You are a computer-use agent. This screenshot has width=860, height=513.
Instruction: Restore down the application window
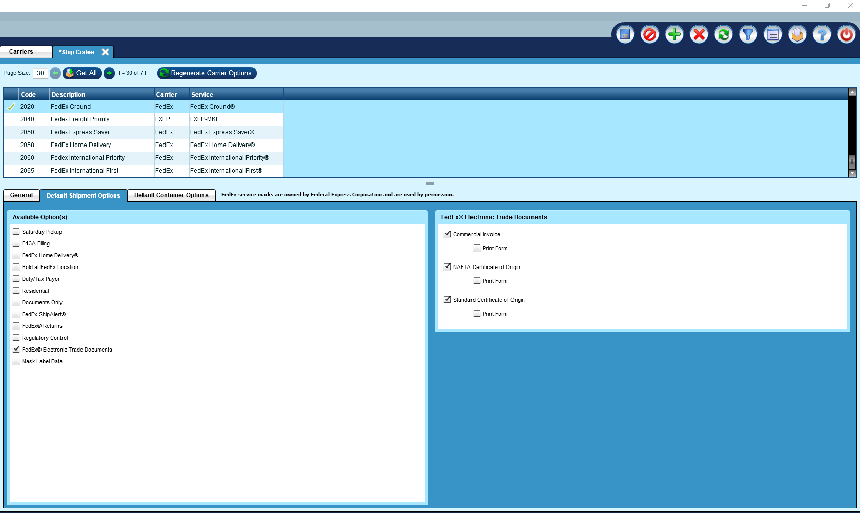827,5
